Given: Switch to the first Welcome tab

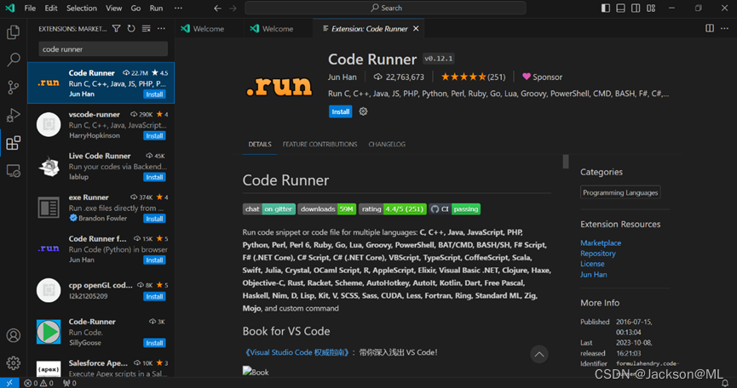Looking at the screenshot, I should coord(209,29).
